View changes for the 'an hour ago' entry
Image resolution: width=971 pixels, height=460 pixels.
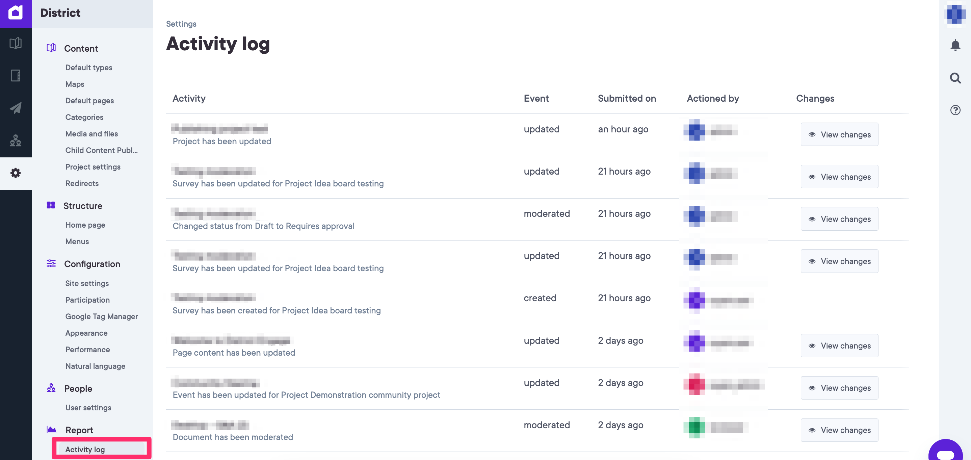point(839,135)
